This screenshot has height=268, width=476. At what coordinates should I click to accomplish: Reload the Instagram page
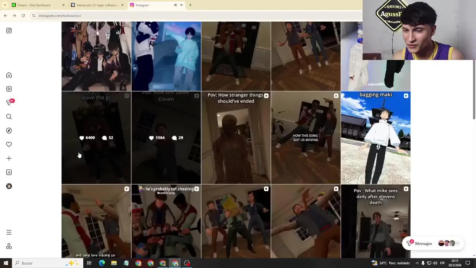[23, 16]
